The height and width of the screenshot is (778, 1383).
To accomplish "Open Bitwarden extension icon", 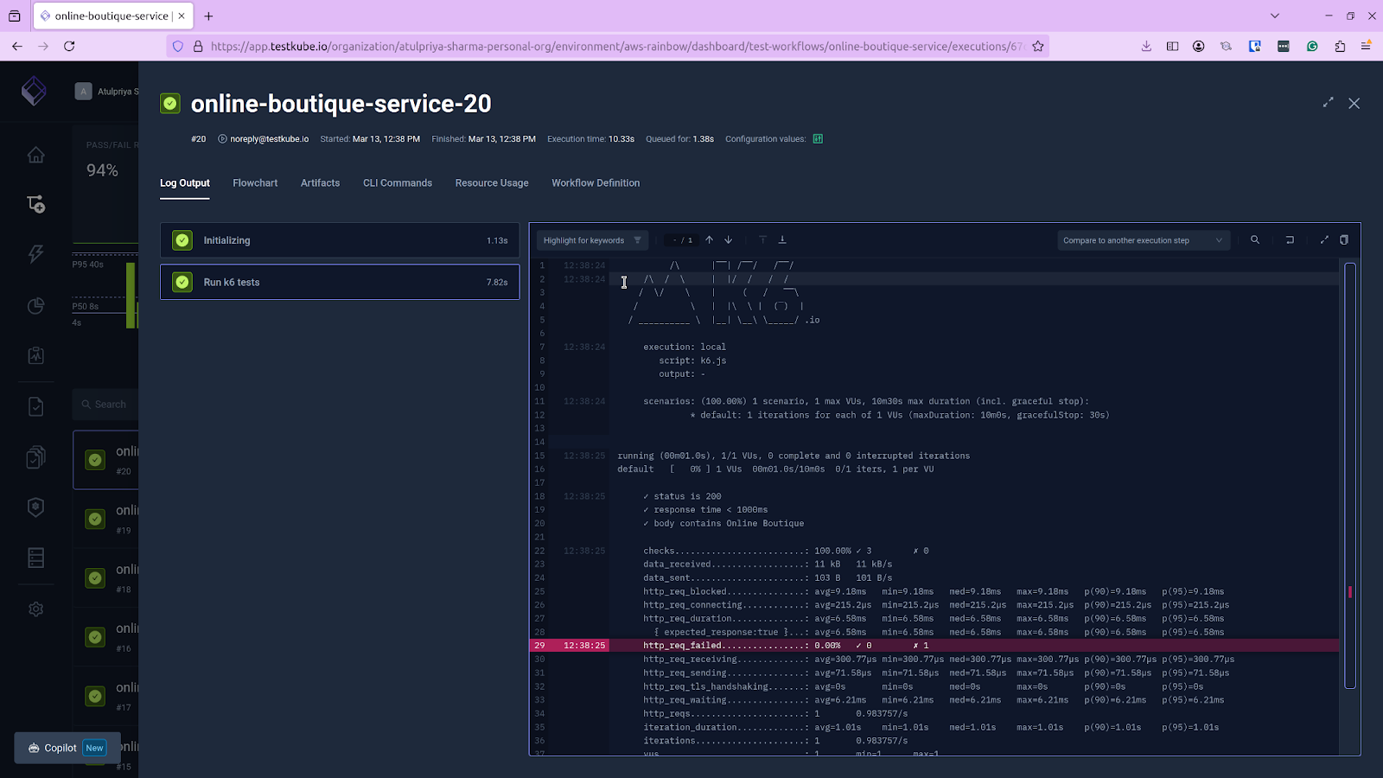I will coord(1255,47).
